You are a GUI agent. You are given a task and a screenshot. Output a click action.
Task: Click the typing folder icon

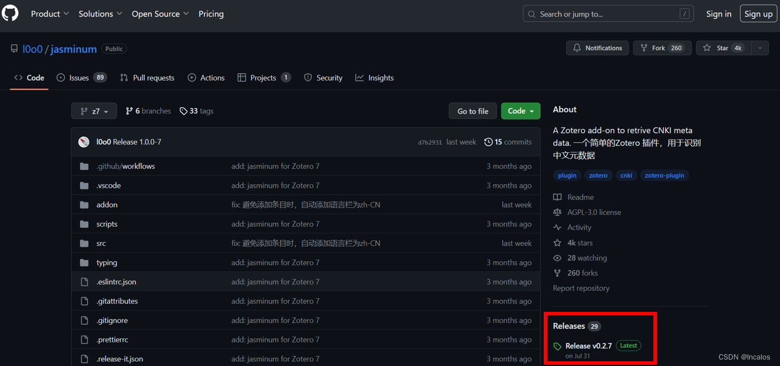pos(84,262)
